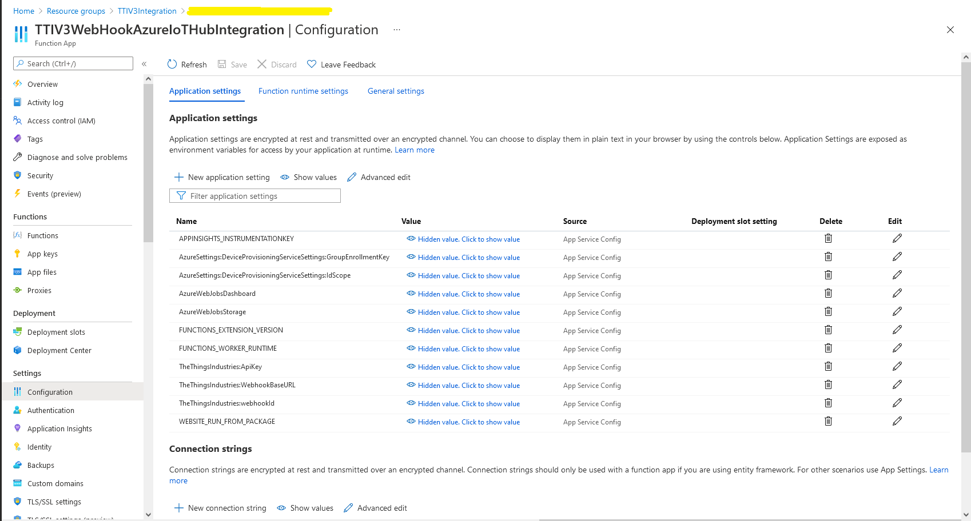Open Advanced edit for application settings
This screenshot has height=521, width=971.
point(379,178)
